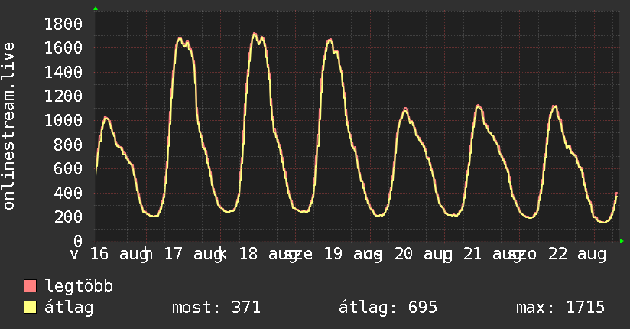Click the green arrow ending the x-axis

pos(622,241)
